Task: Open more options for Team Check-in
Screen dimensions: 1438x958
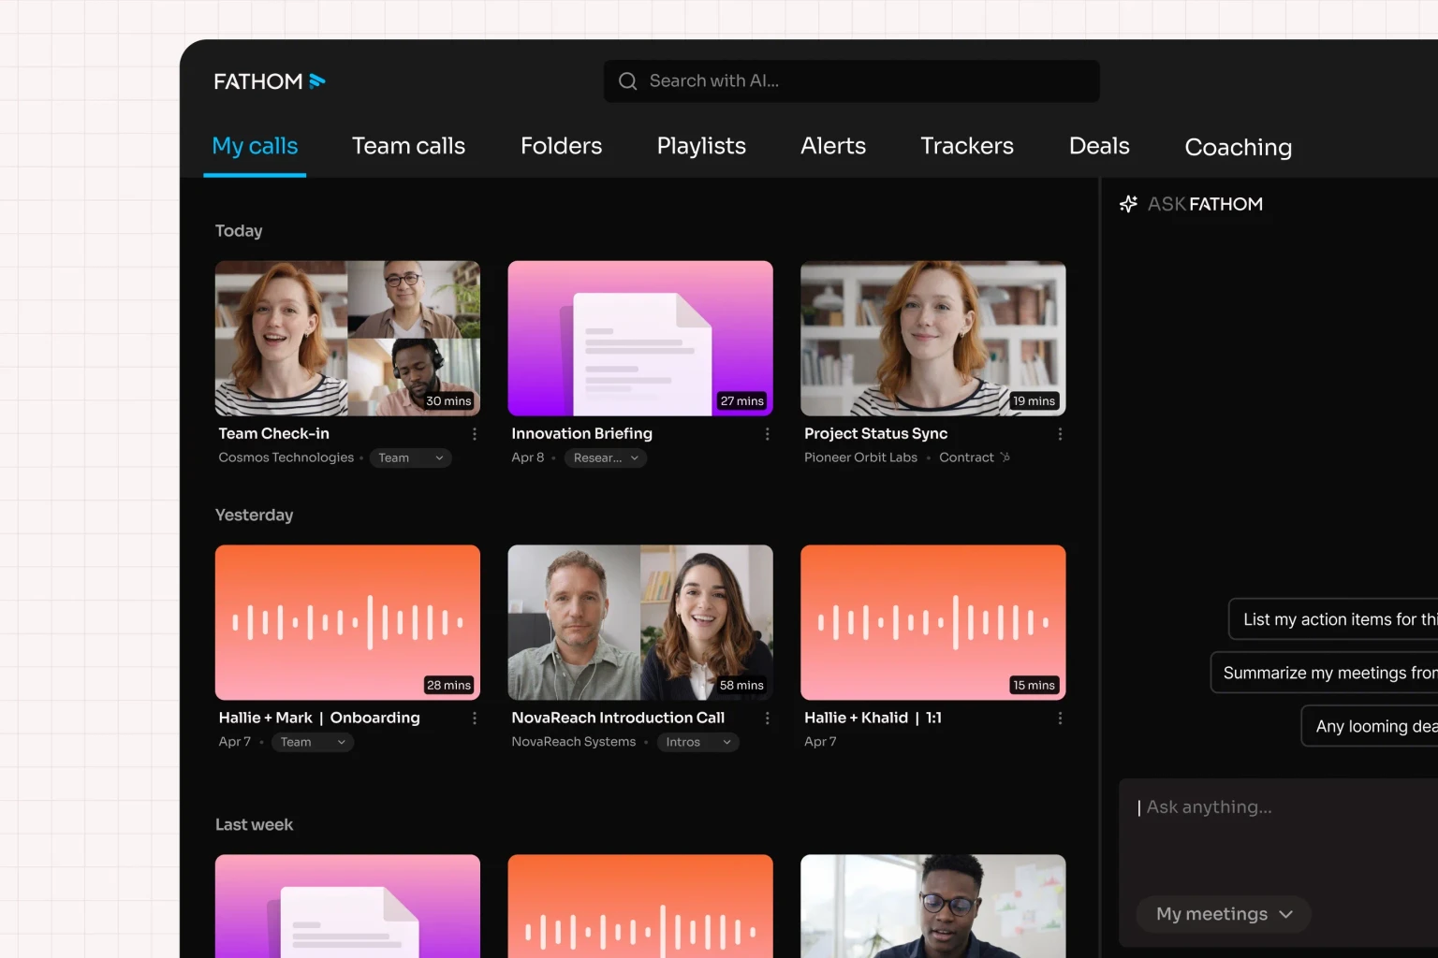Action: (475, 434)
